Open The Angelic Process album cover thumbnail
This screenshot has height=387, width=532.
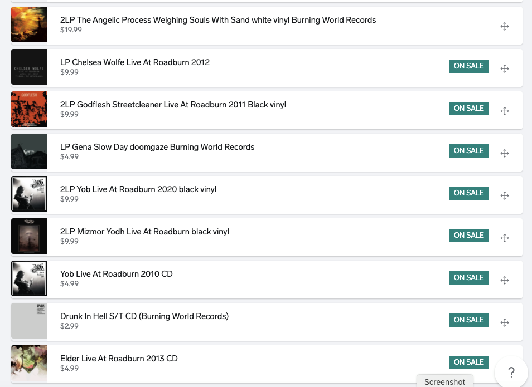[x=29, y=25]
